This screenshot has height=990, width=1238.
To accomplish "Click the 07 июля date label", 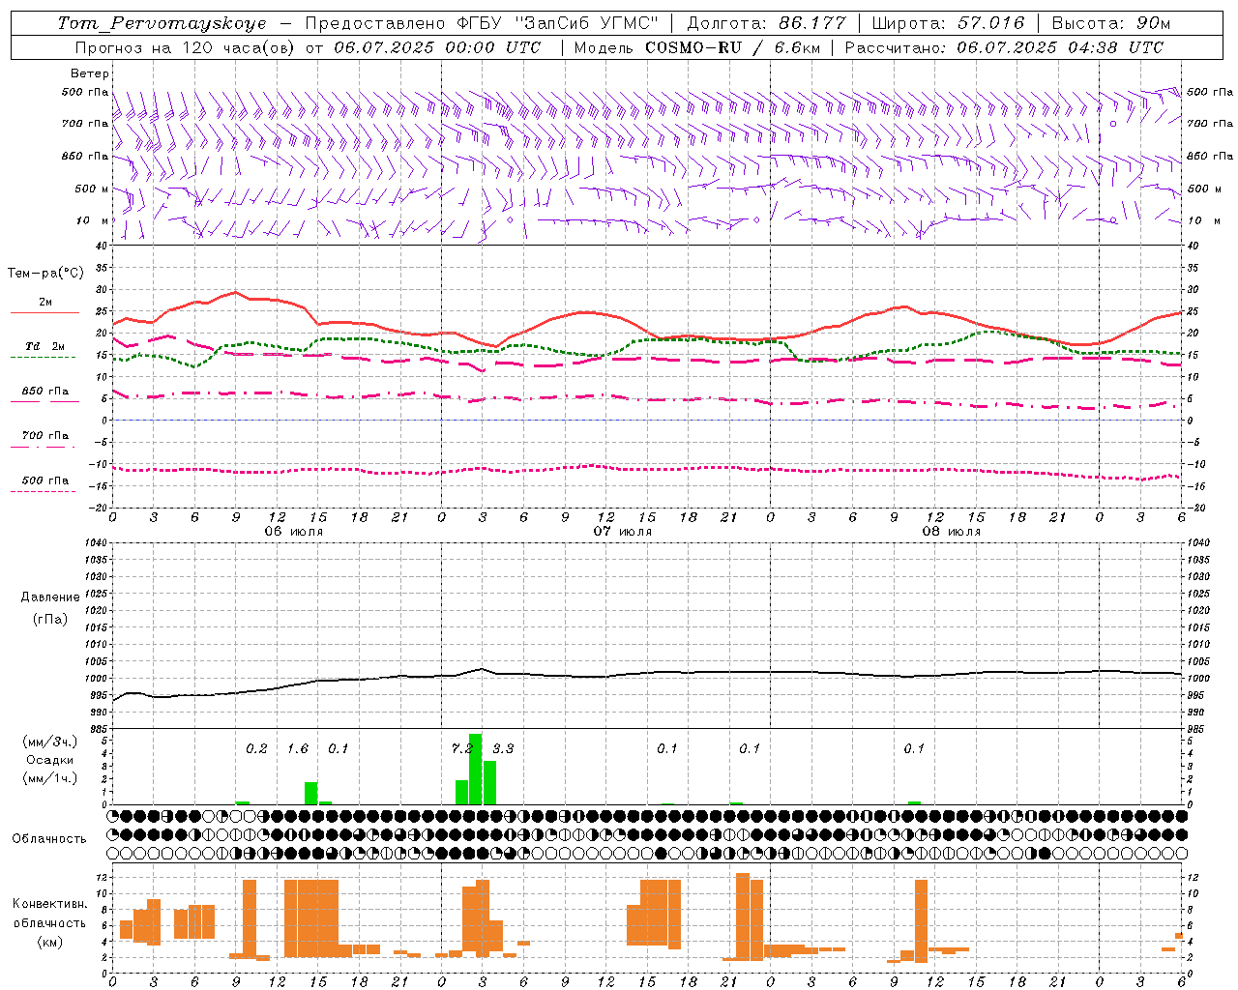I will pyautogui.click(x=623, y=531).
